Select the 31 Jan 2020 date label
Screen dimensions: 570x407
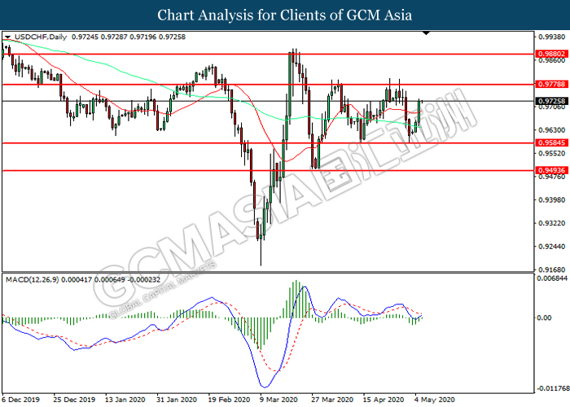click(177, 400)
